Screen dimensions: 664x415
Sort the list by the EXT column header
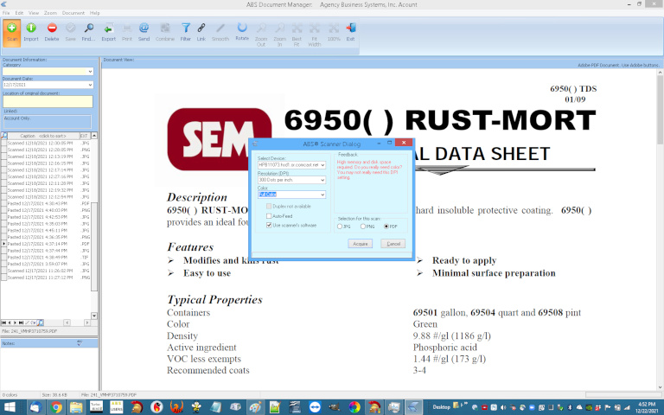(84, 136)
